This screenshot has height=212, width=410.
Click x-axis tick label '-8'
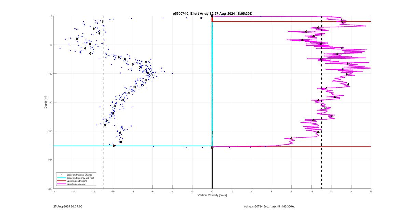point(133,191)
